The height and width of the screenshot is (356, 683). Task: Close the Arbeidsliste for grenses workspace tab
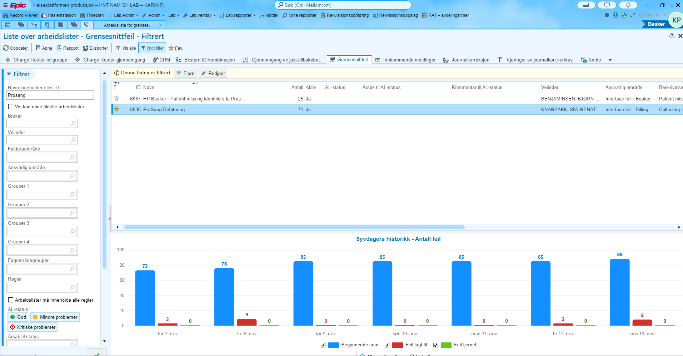[x=161, y=25]
